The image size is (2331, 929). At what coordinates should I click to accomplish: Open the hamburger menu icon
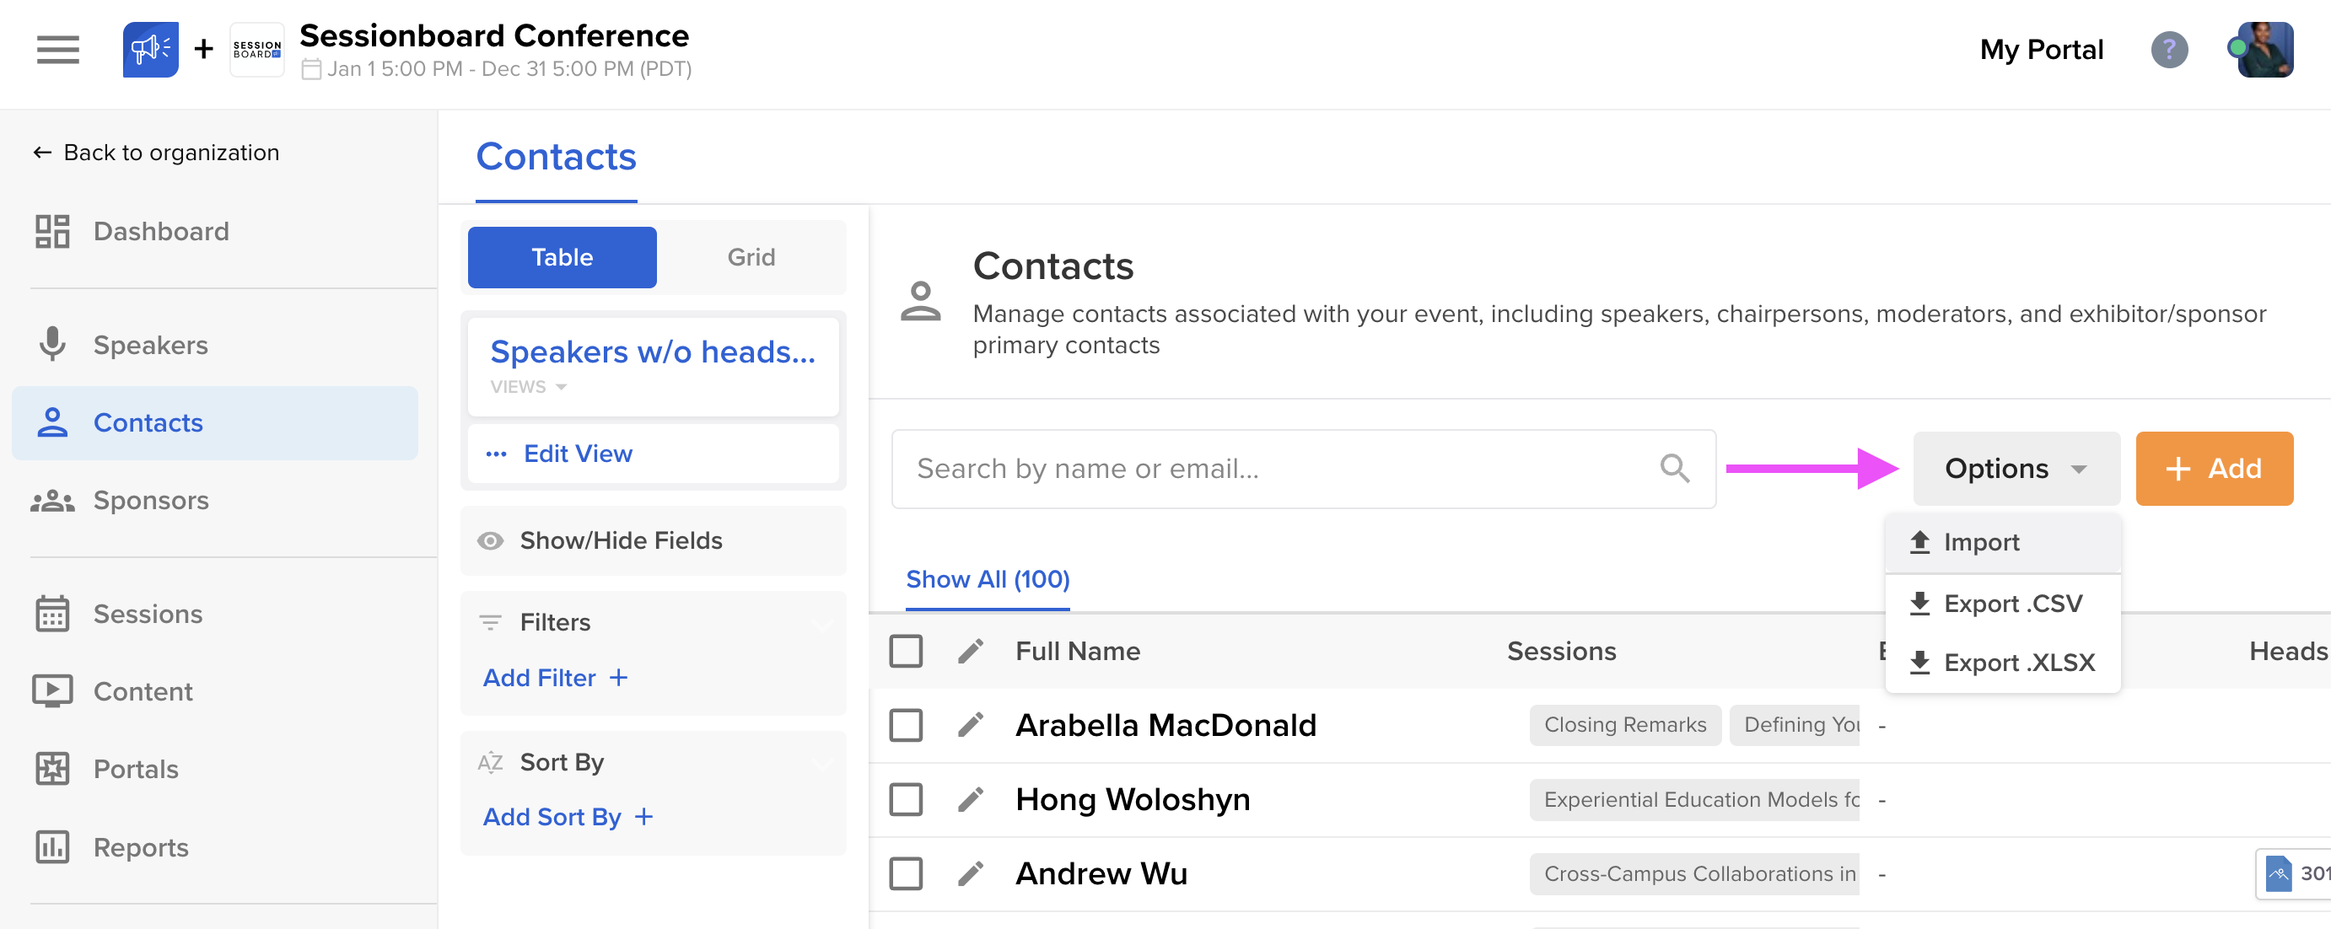click(58, 49)
